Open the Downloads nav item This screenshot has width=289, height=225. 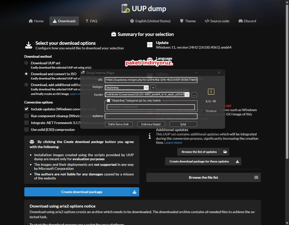(x=64, y=21)
